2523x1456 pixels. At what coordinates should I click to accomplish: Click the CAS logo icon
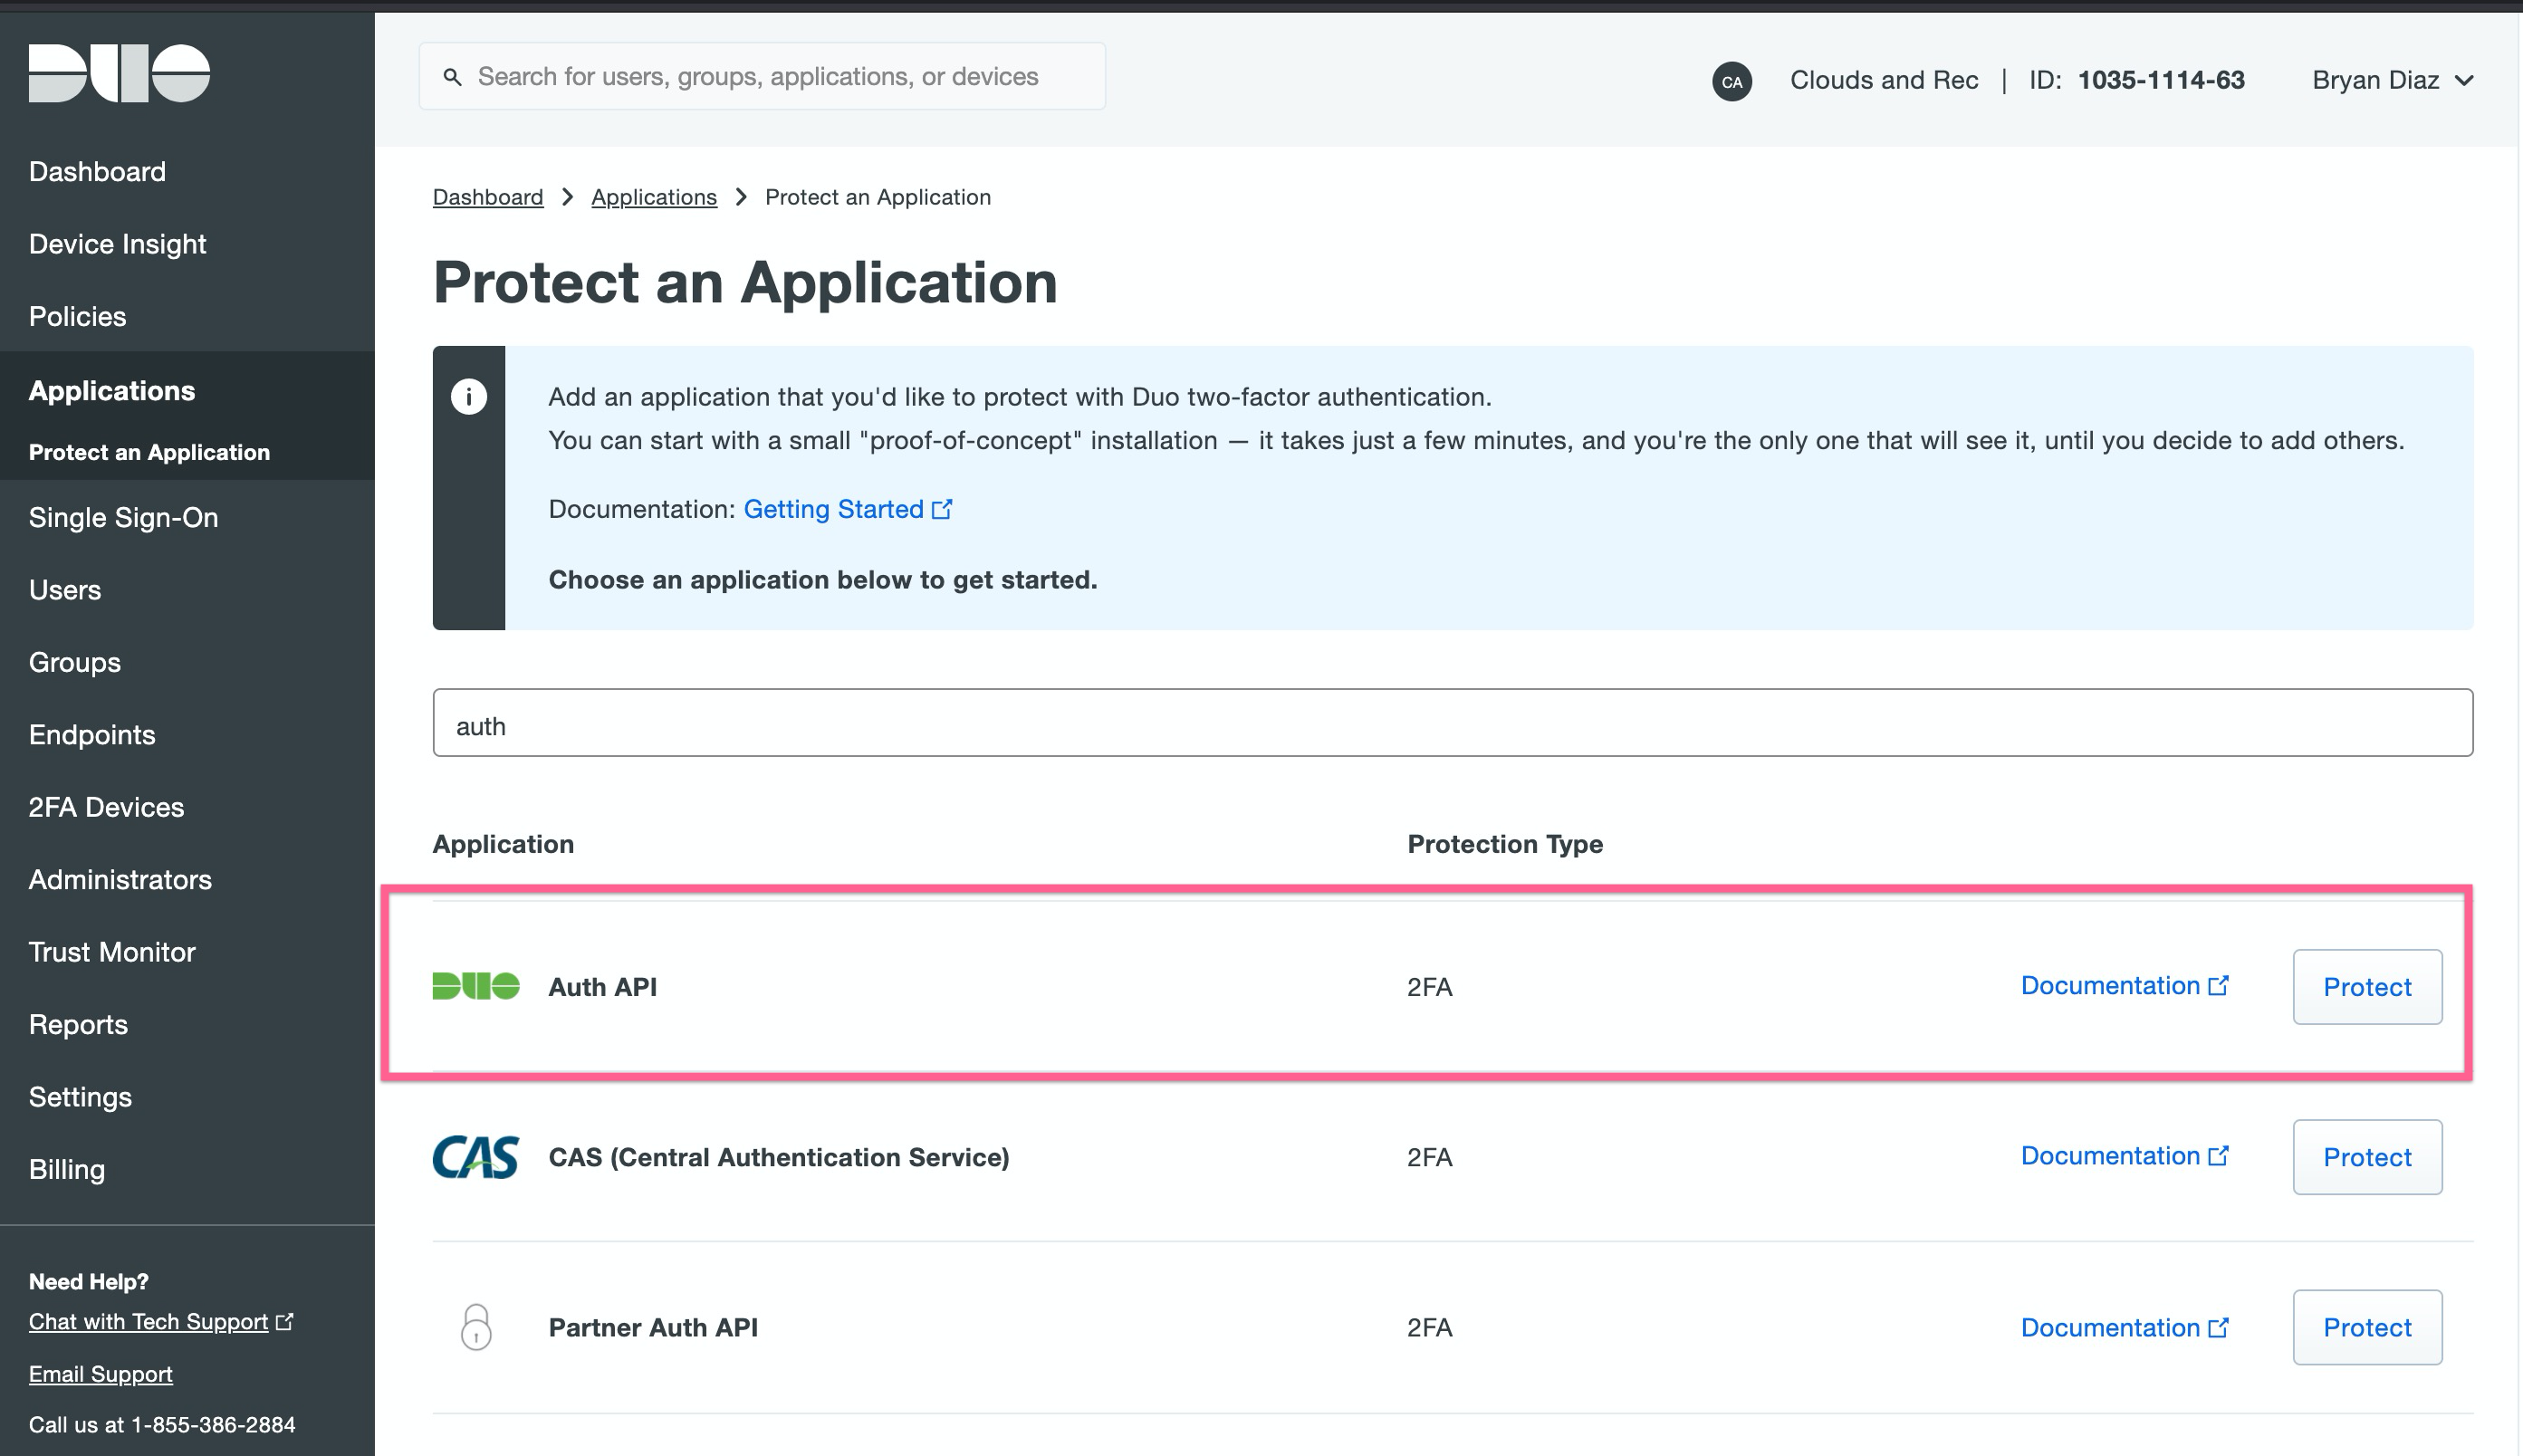click(475, 1157)
